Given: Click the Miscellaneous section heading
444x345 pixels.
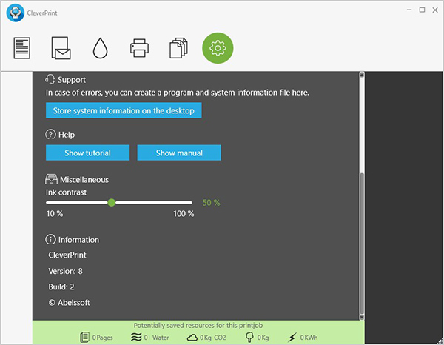Looking at the screenshot, I should (x=84, y=180).
